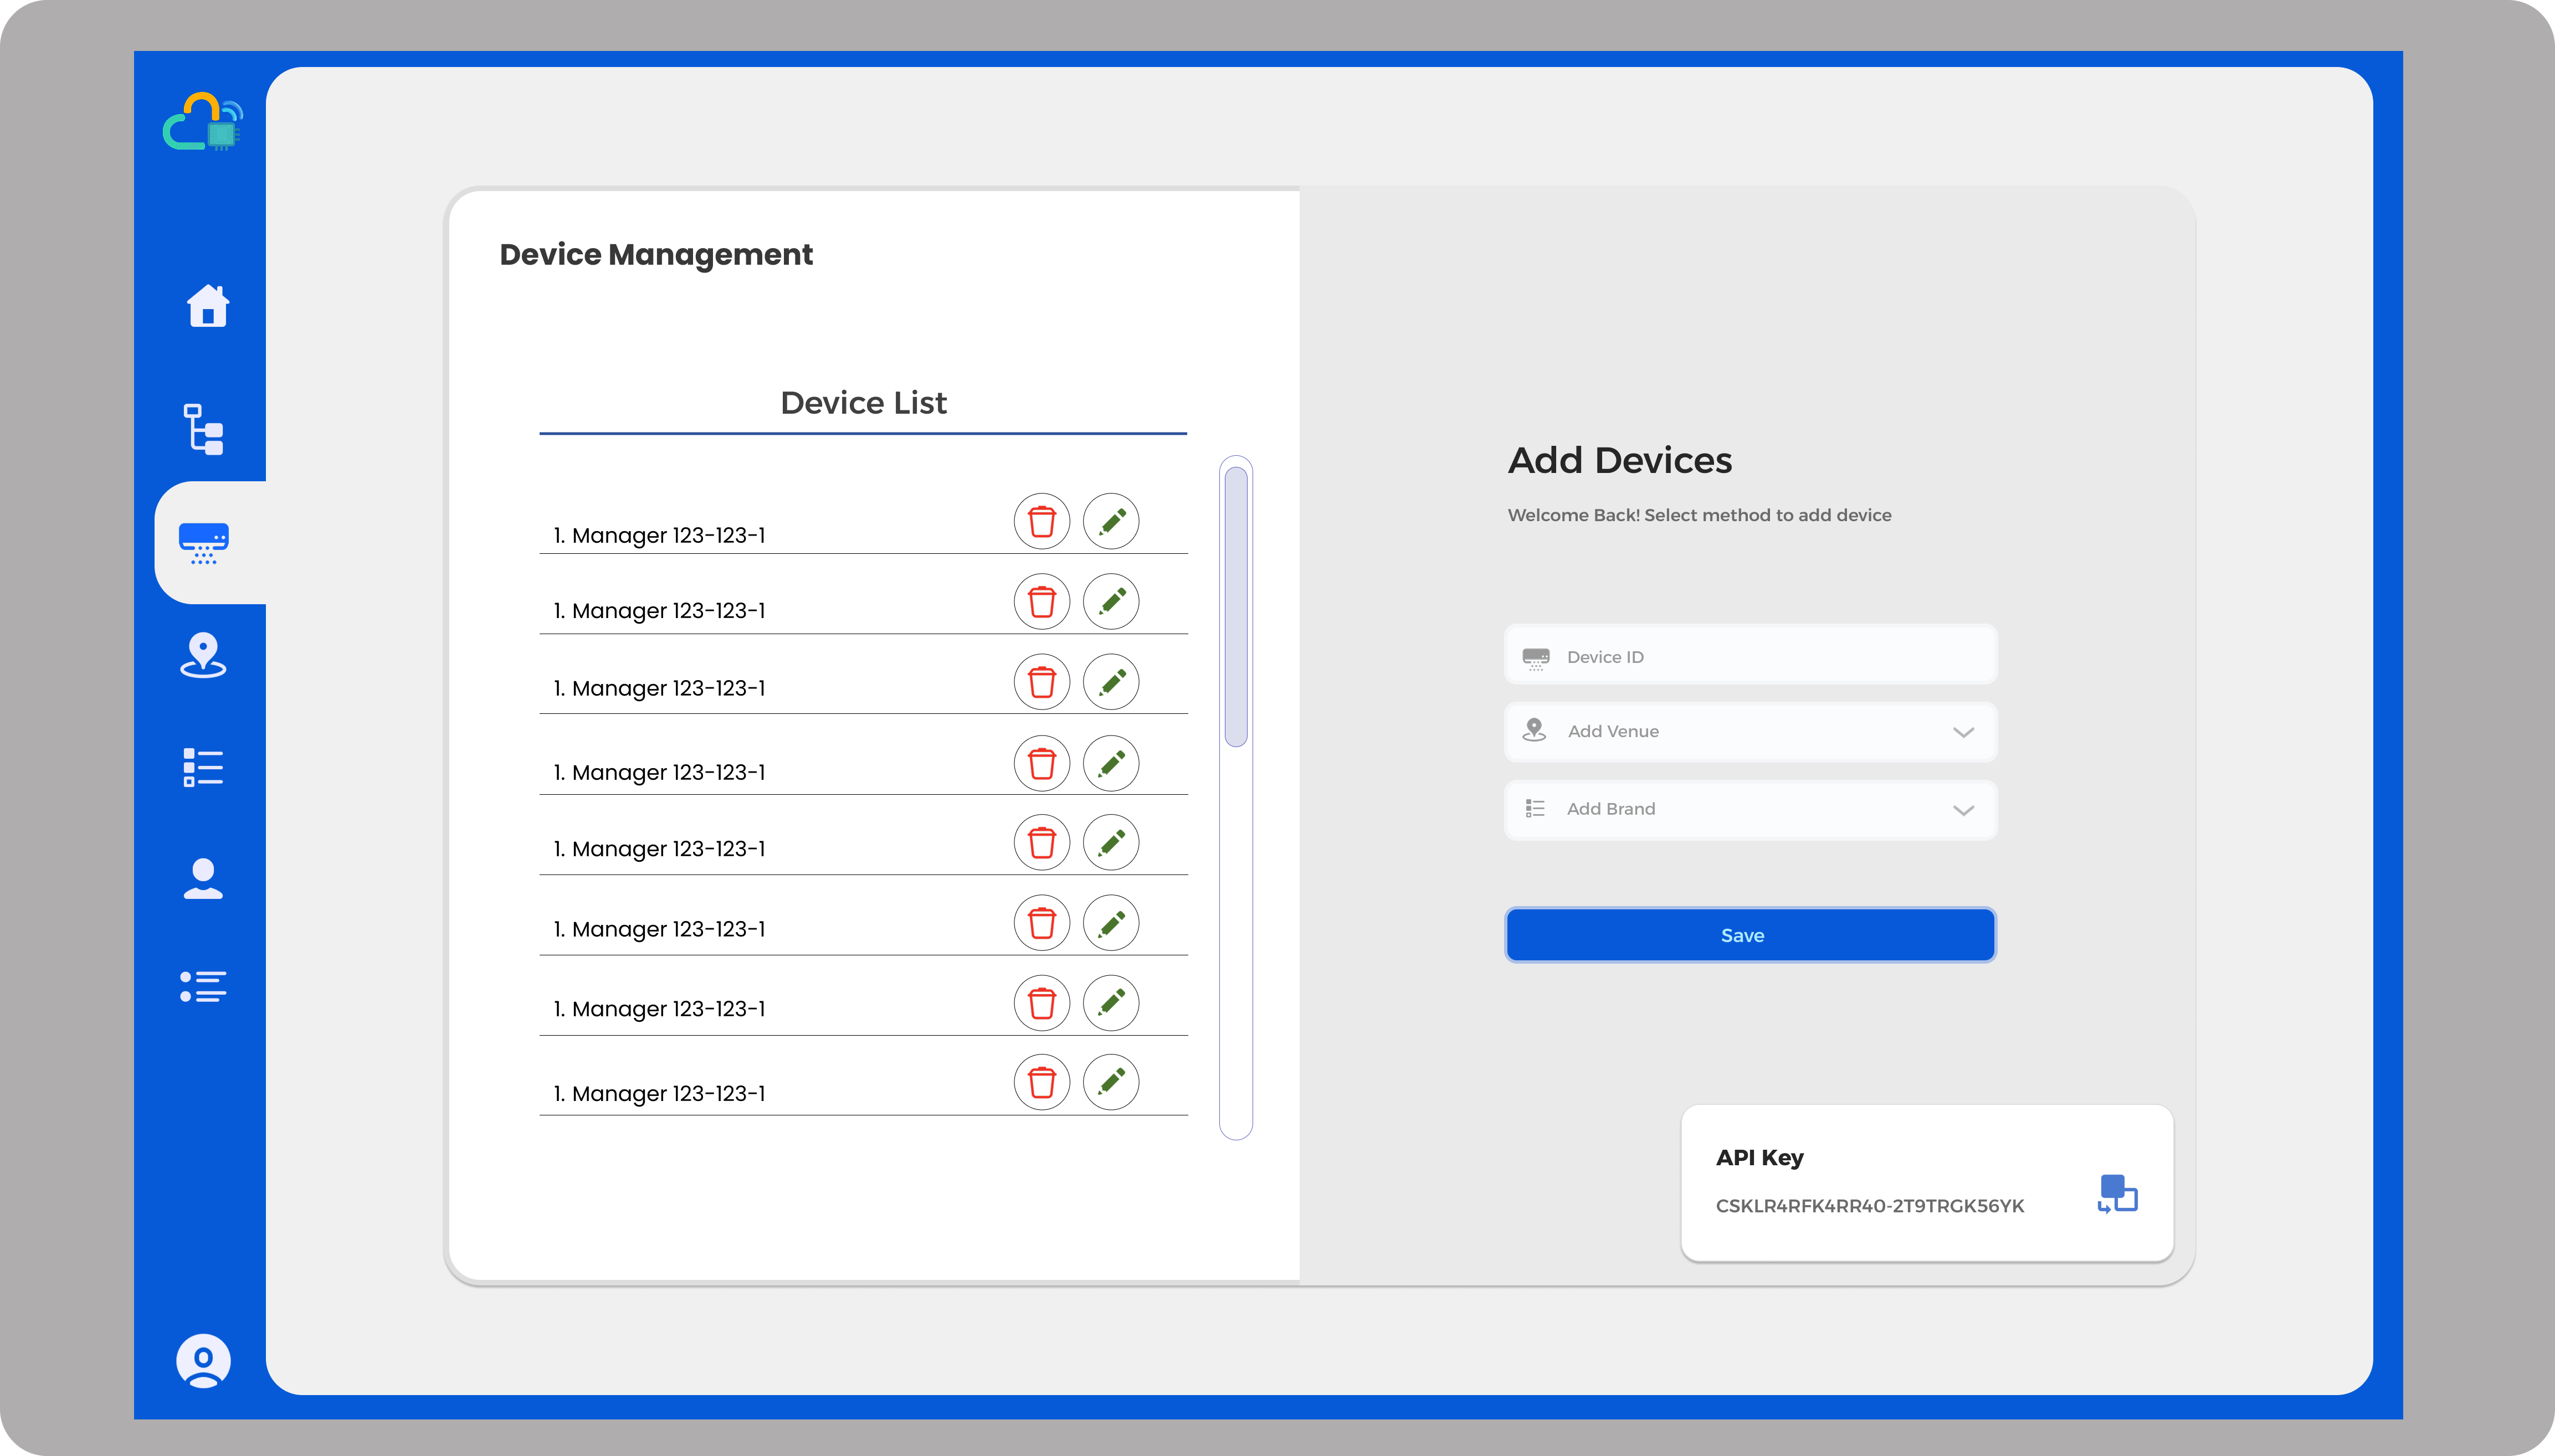Open the venue location pin sidebar icon
The height and width of the screenshot is (1456, 2555).
coord(203,656)
